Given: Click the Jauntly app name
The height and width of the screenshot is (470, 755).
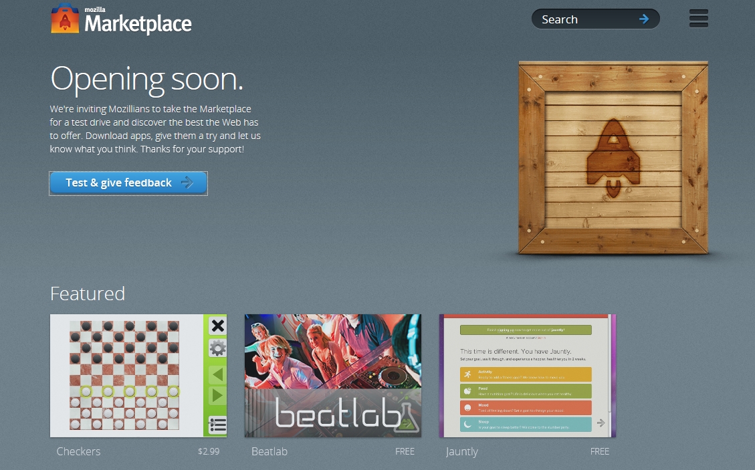Looking at the screenshot, I should (462, 452).
